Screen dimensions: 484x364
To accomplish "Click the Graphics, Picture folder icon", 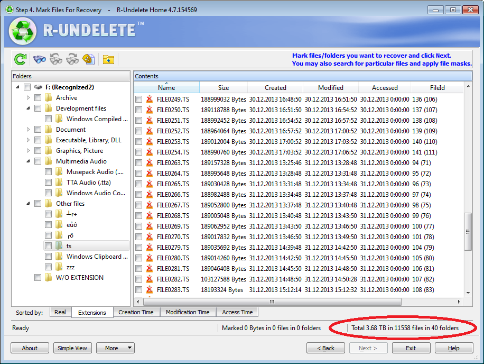I will [x=48, y=150].
